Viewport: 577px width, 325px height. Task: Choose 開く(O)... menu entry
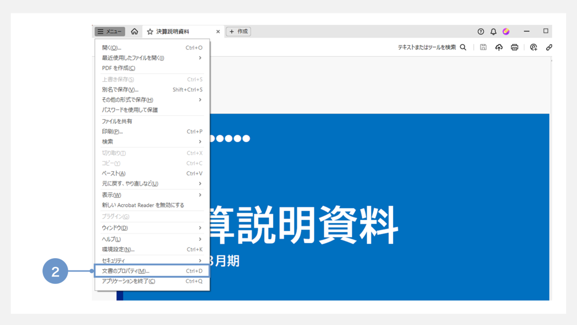(x=152, y=47)
